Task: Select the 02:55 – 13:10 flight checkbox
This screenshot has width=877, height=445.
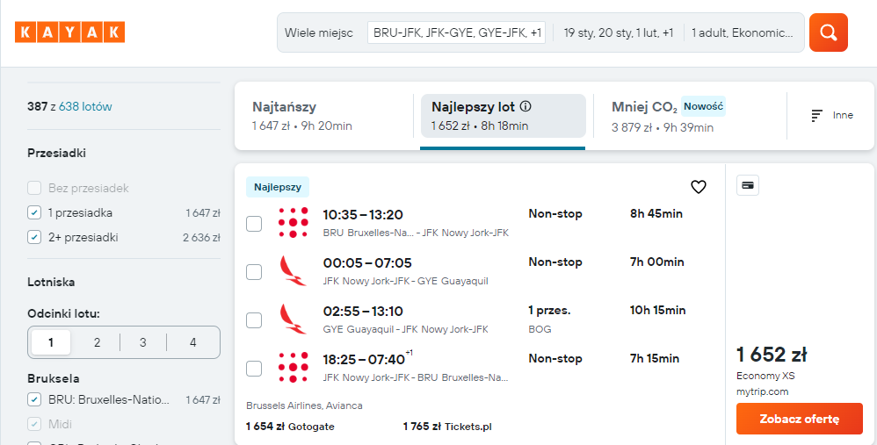Action: (x=254, y=320)
